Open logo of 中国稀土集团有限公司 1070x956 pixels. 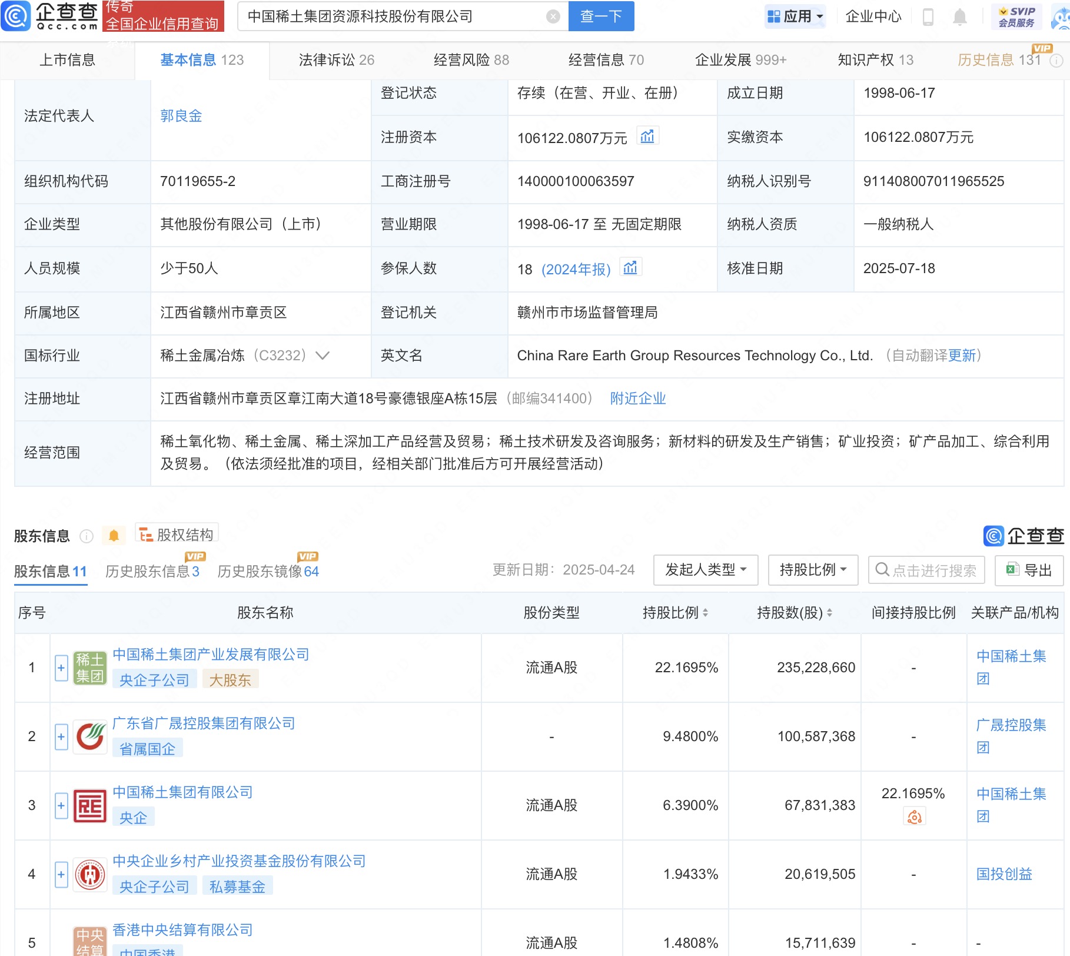pos(90,805)
